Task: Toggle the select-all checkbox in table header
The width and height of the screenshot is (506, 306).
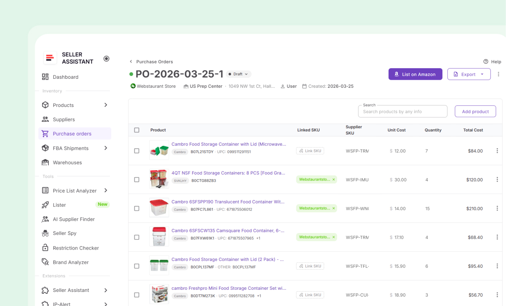Action: pyautogui.click(x=137, y=130)
